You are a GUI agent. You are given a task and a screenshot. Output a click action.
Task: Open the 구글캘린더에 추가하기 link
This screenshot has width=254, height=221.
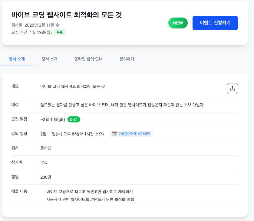[134, 134]
